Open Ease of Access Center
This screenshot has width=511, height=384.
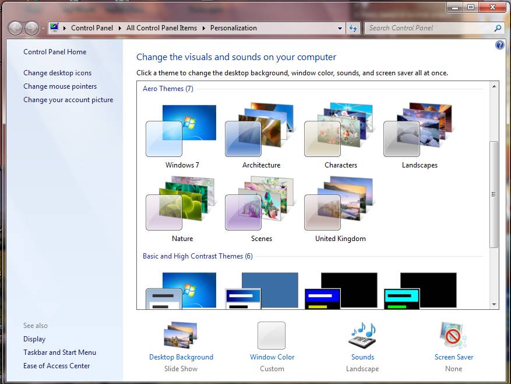57,366
